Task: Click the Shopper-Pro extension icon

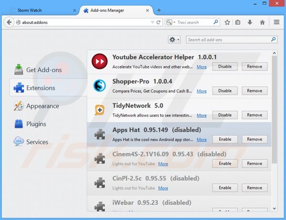Action: coord(100,86)
